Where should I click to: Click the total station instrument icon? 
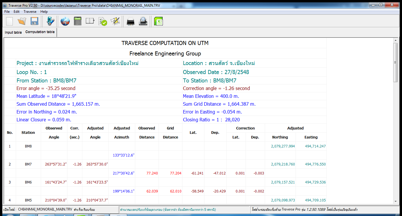coord(51,21)
